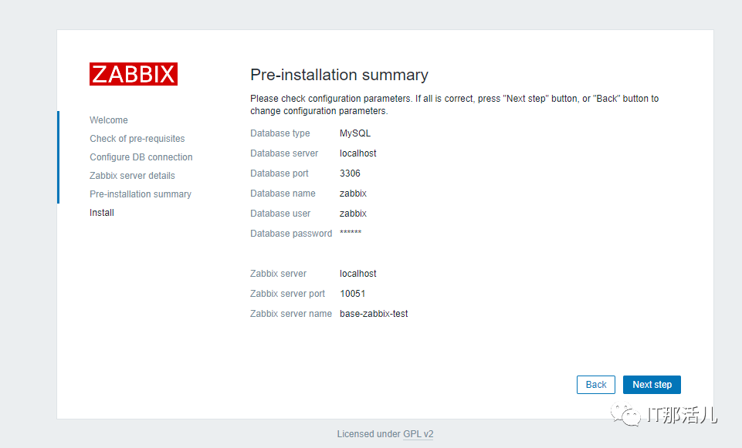Click the Database type label

pos(280,133)
